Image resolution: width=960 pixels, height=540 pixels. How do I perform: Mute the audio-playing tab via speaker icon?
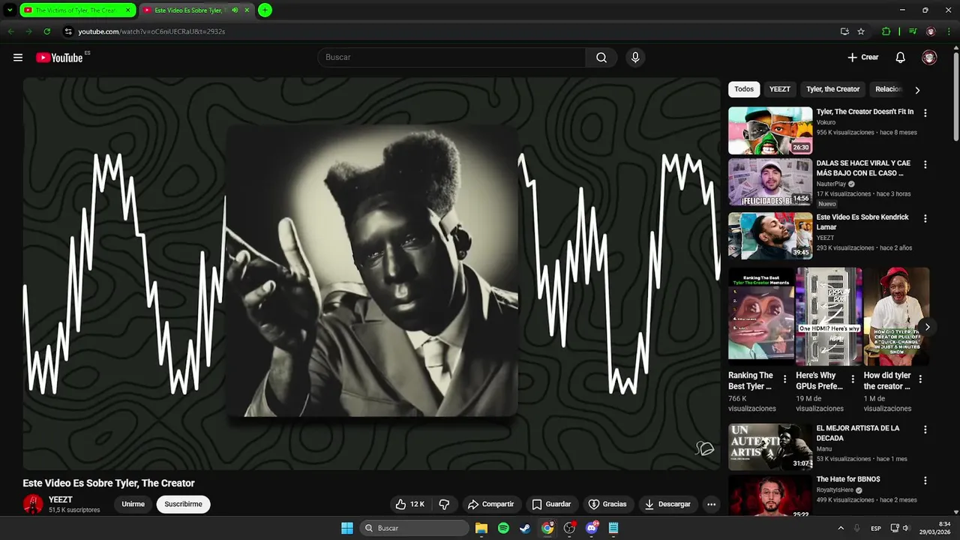pyautogui.click(x=235, y=10)
